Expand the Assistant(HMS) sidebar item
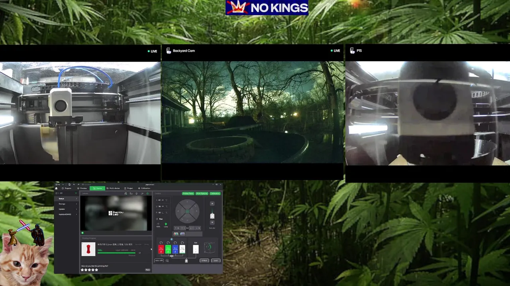The height and width of the screenshot is (286, 510). click(67, 214)
